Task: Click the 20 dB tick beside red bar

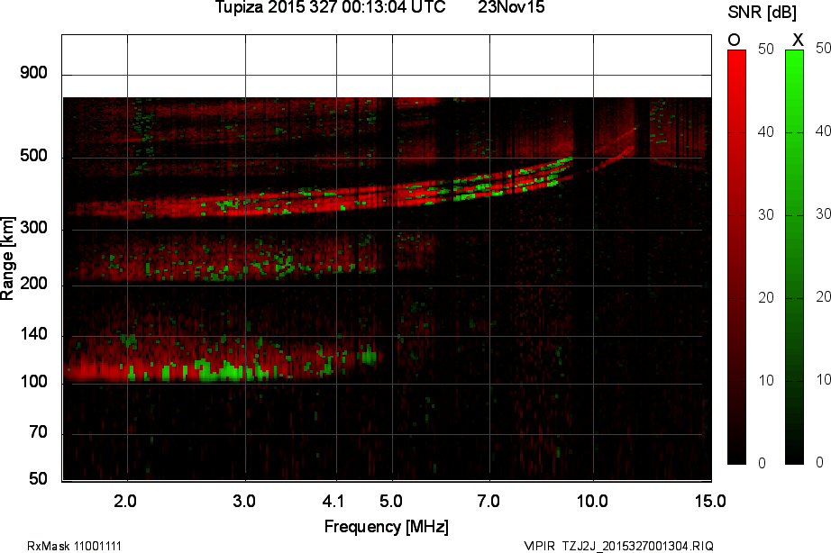Action: click(x=766, y=298)
